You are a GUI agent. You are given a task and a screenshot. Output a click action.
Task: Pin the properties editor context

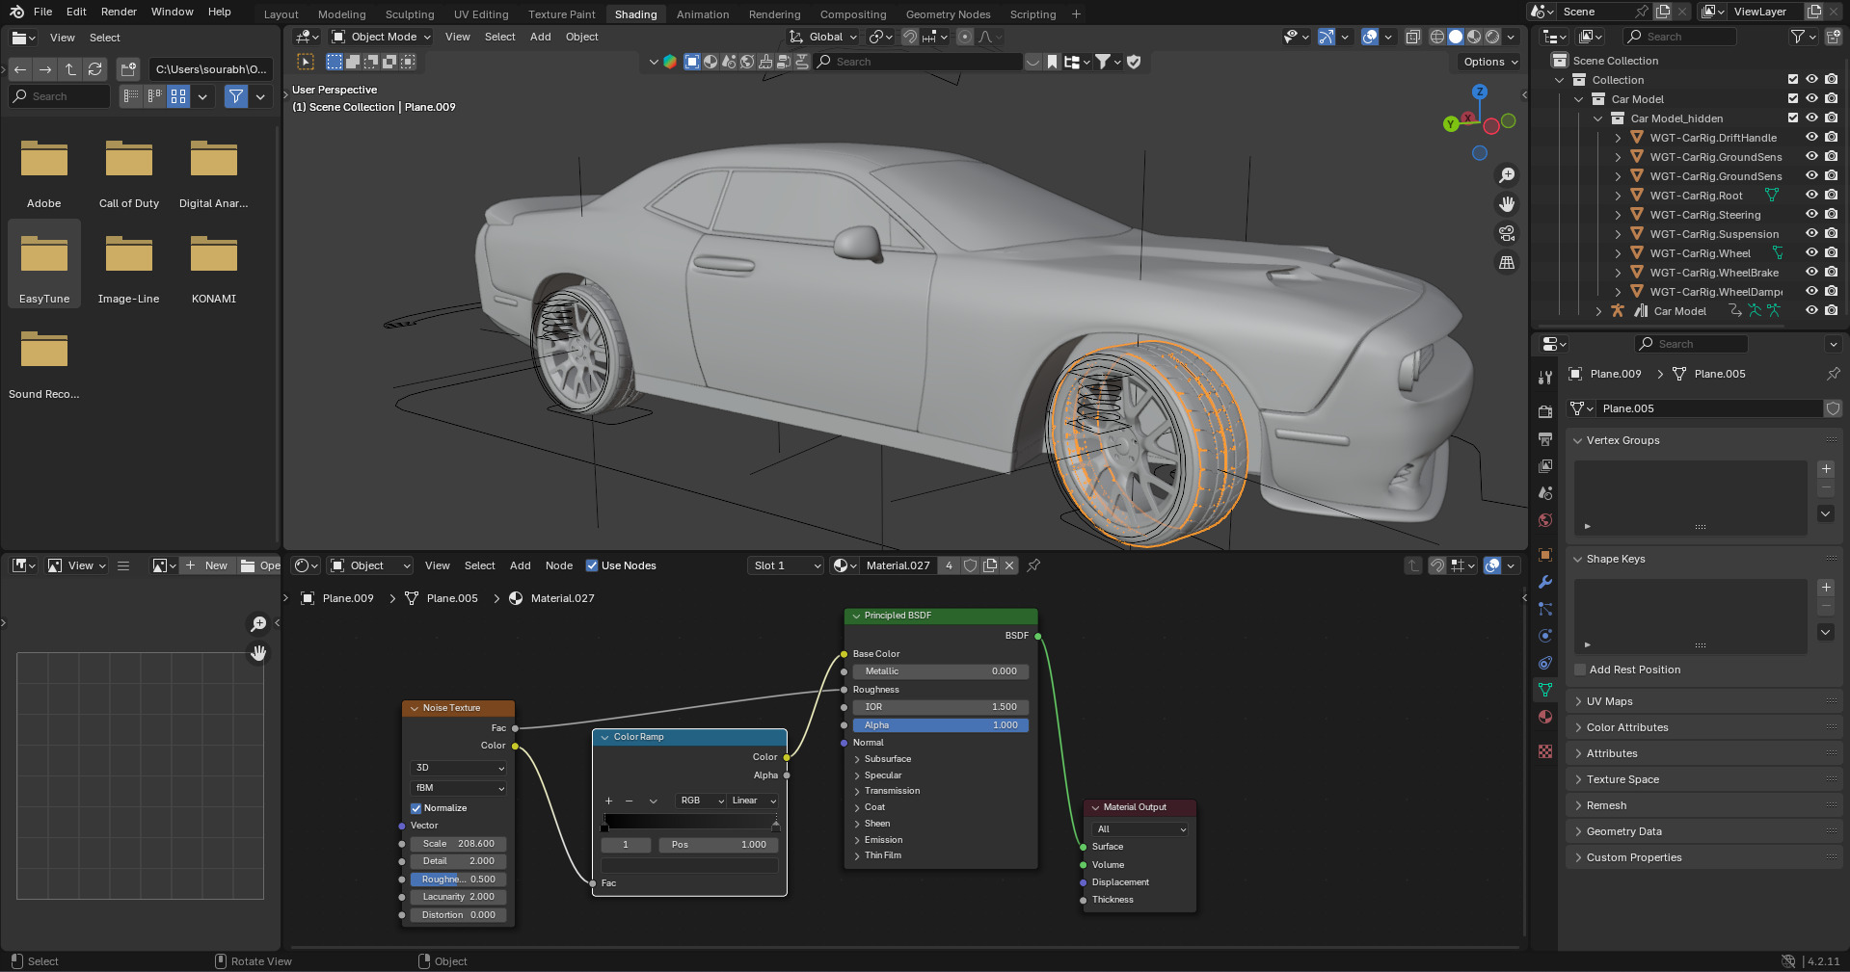[1833, 374]
